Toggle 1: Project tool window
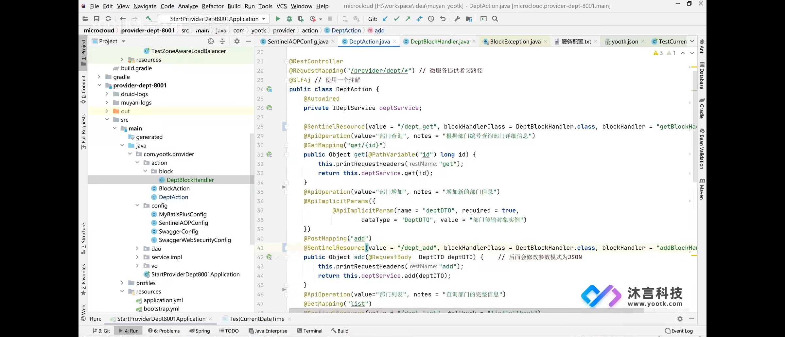 point(83,52)
